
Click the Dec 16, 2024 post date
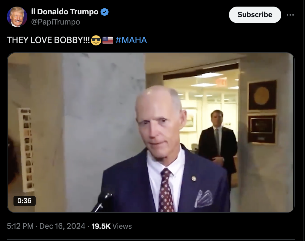[62, 226]
